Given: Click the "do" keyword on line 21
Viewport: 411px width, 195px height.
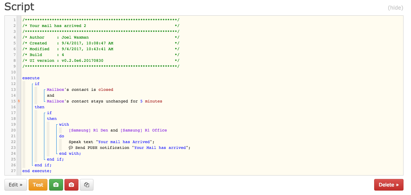Looking at the screenshot, I should [x=61, y=136].
